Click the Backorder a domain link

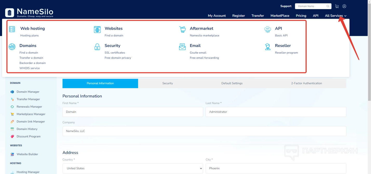pyautogui.click(x=32, y=63)
